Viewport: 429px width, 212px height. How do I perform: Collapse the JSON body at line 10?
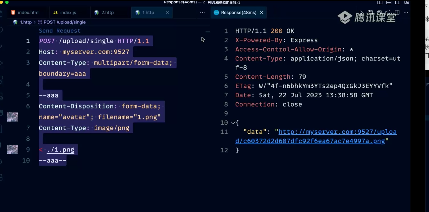[233, 123]
